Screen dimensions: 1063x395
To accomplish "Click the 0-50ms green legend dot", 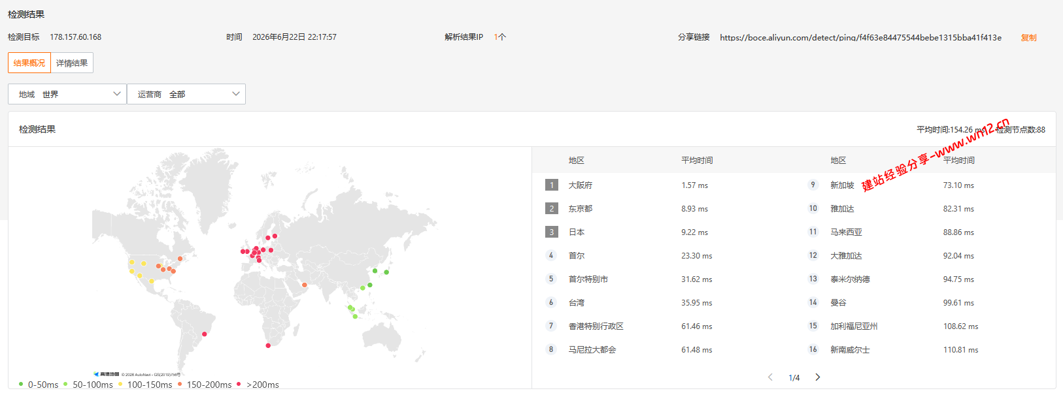I will (21, 384).
